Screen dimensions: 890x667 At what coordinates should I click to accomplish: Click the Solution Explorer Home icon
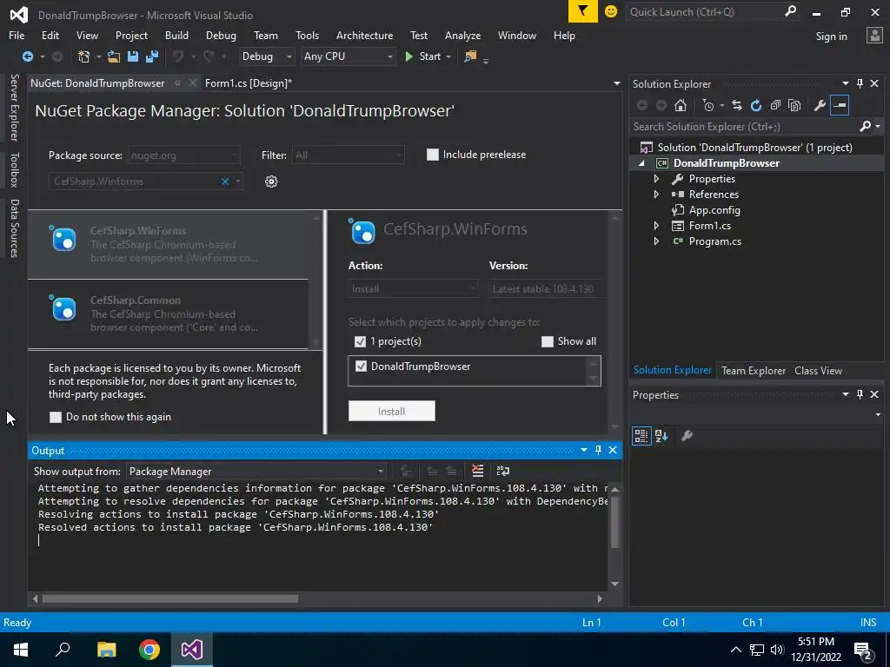pyautogui.click(x=680, y=105)
